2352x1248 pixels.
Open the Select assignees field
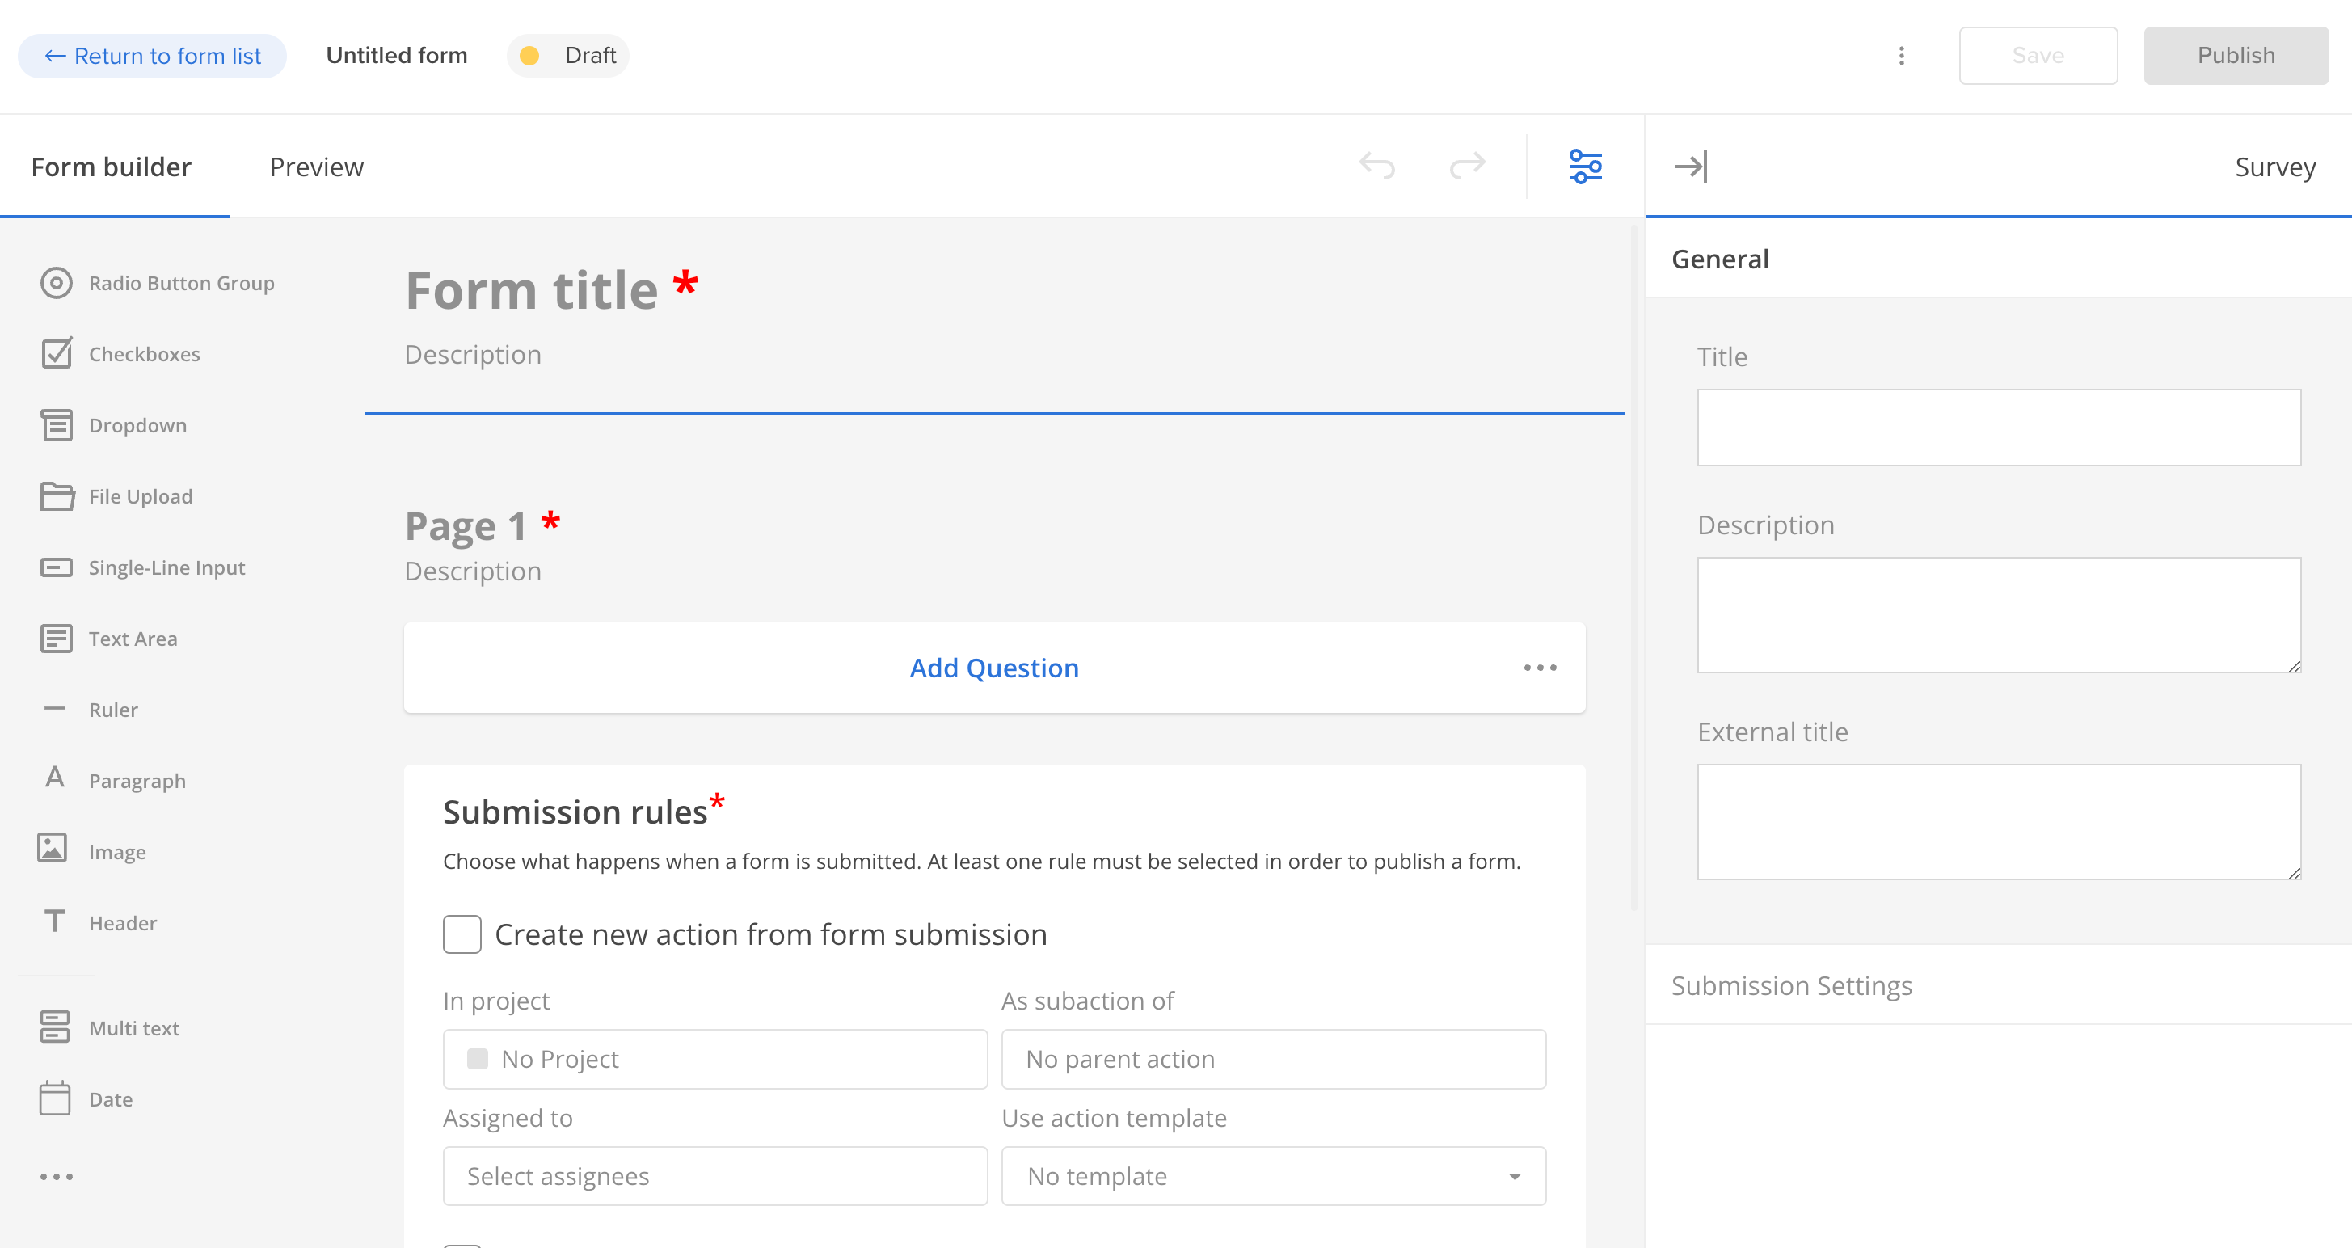[715, 1176]
